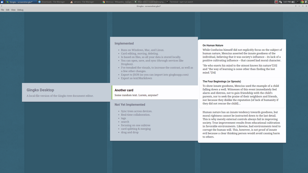Click 'focusing on one subtree' bullet
The image size is (308, 173).
click(136, 125)
